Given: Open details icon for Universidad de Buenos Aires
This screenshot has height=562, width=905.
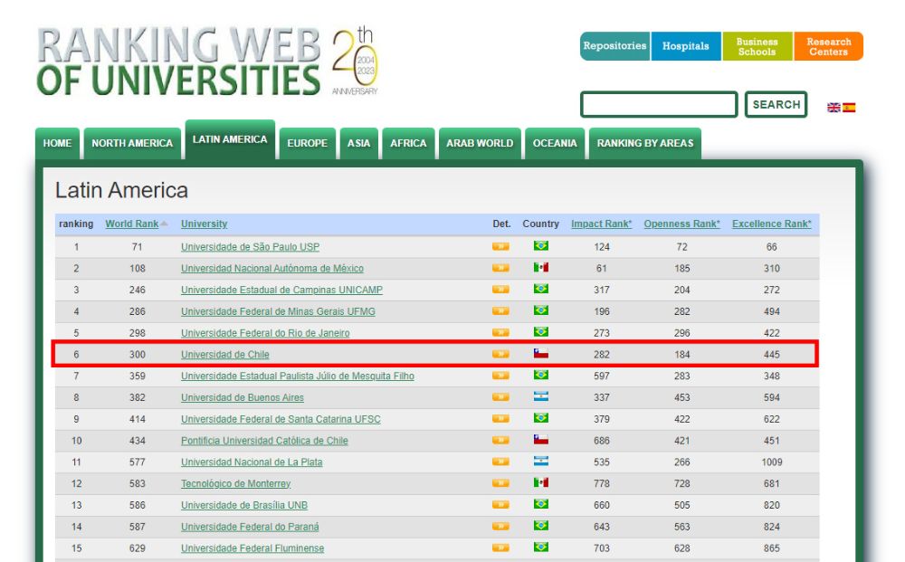Looking at the screenshot, I should coord(500,397).
